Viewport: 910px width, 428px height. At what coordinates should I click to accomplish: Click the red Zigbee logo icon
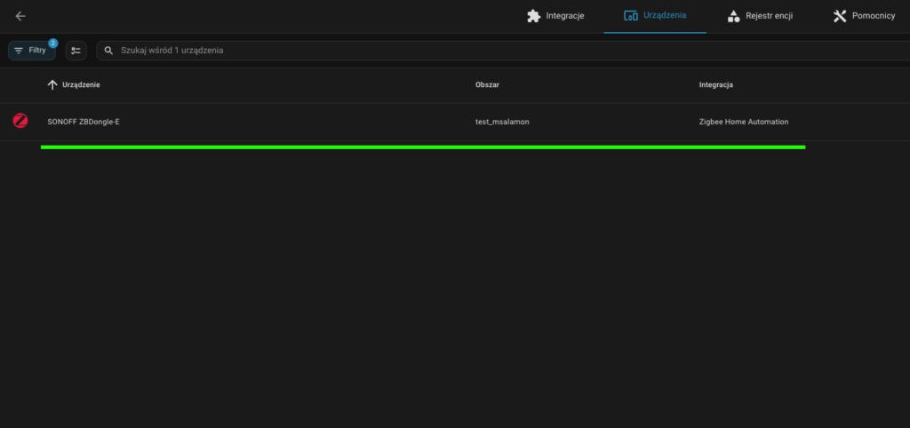click(x=20, y=121)
